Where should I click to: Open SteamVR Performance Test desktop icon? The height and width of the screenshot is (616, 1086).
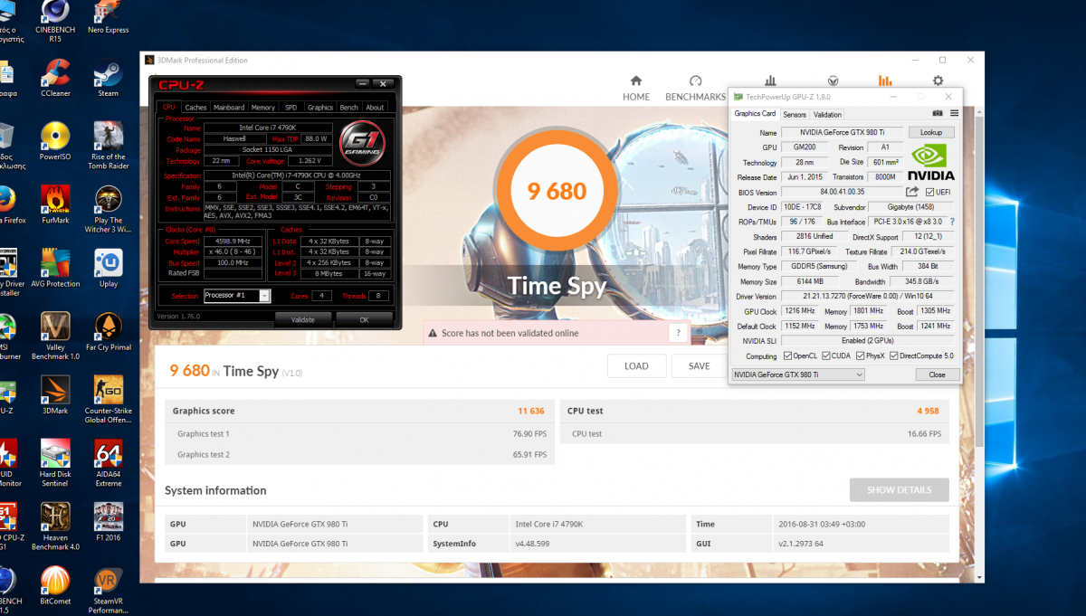pos(109,590)
